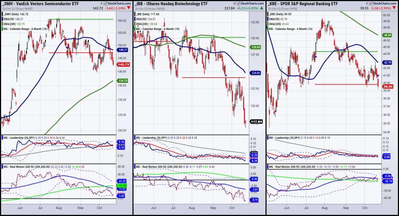Click the blue triangle marker on the KRE price chart

click(x=378, y=76)
